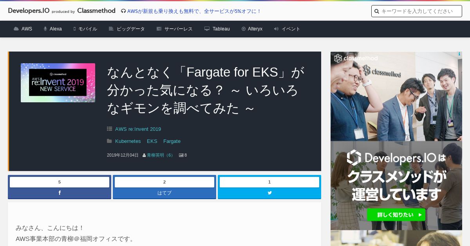Click the folder icon beside Kubernetes tag
470x246 pixels.
(x=110, y=141)
